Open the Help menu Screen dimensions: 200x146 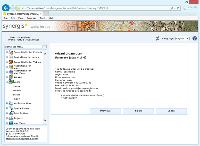pos(51,18)
